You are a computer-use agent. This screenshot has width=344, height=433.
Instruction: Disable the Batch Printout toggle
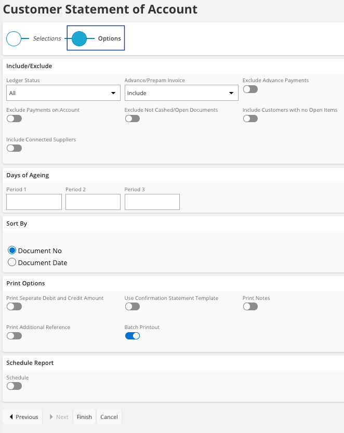132,336
